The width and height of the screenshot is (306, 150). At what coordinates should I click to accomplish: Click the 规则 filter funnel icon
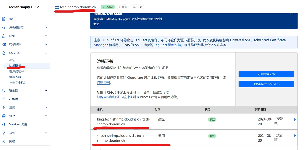tap(4, 133)
